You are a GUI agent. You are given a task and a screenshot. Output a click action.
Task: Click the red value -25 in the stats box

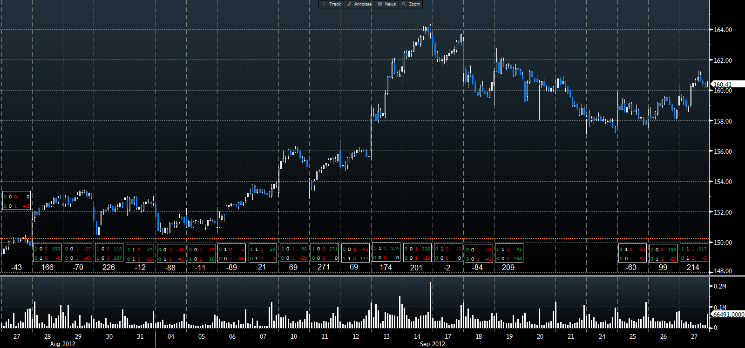(427, 258)
